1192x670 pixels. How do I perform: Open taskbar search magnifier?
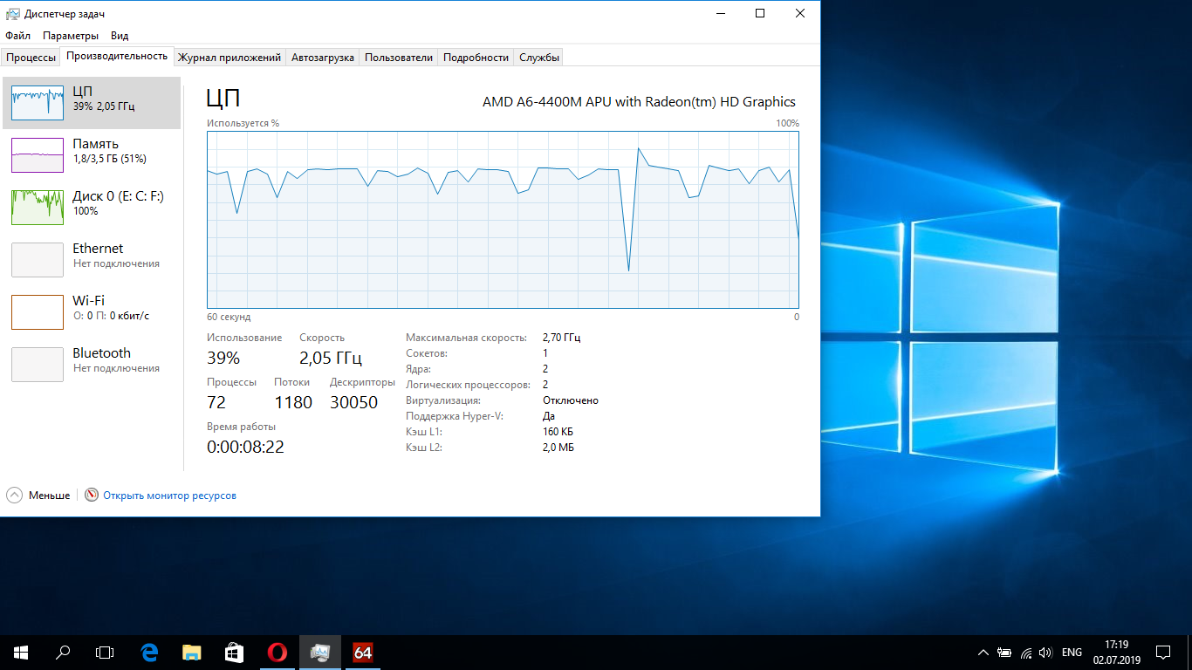pos(63,652)
